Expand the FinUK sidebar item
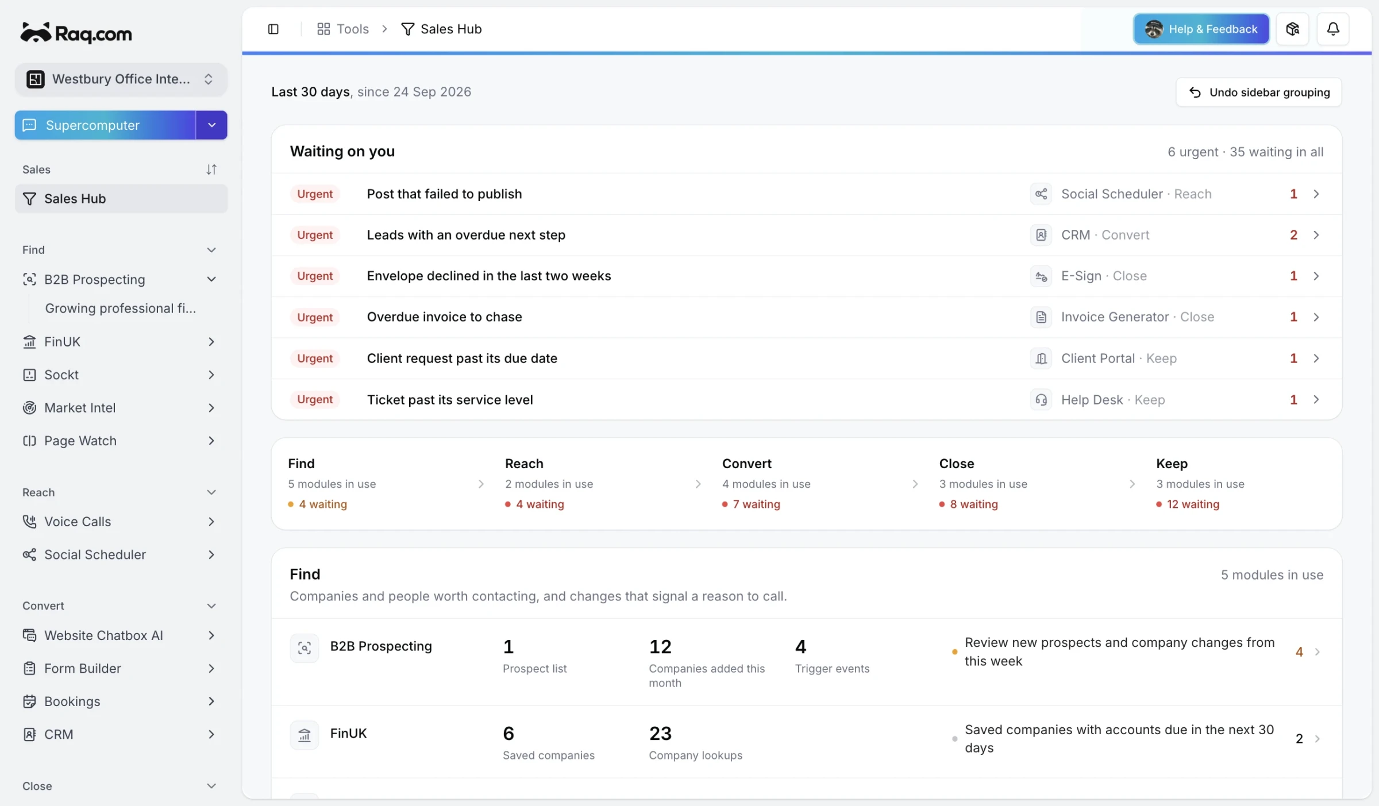This screenshot has width=1379, height=806. coord(211,342)
